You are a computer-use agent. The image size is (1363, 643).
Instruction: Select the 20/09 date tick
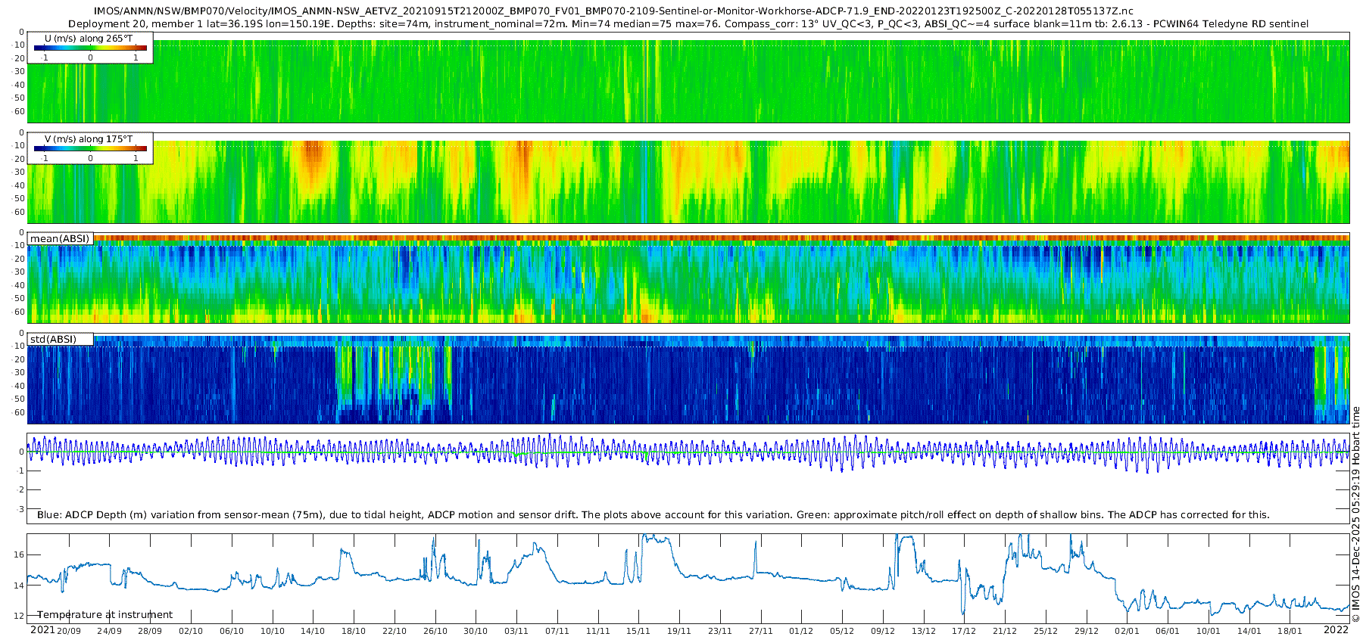[x=69, y=631]
